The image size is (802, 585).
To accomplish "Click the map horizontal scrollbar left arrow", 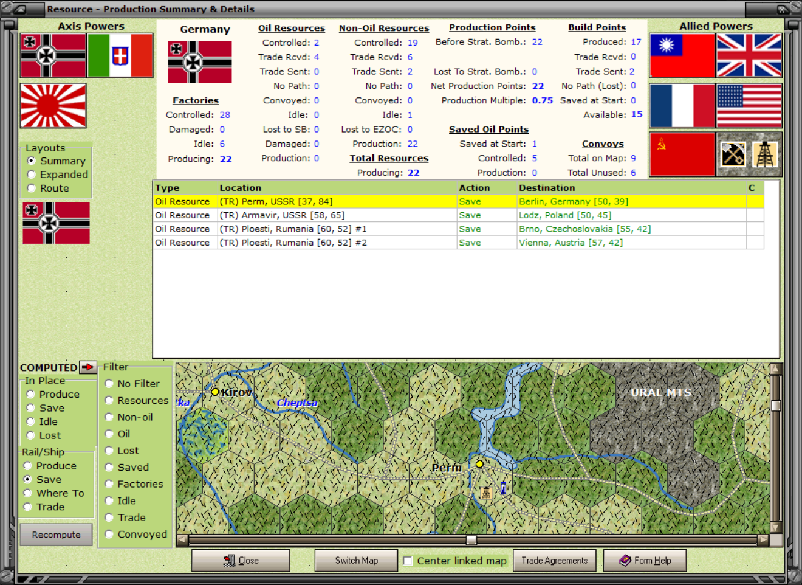I will (x=182, y=540).
